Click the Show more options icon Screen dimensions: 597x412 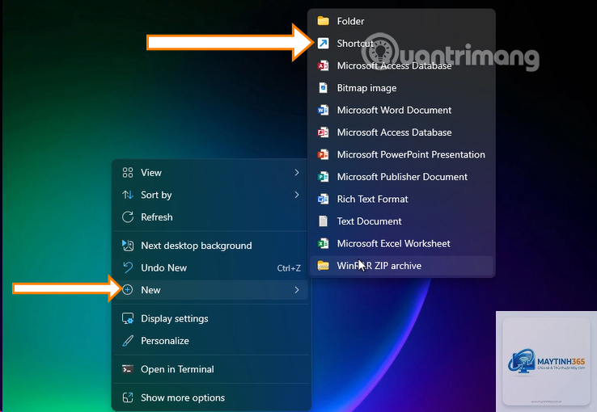click(128, 397)
